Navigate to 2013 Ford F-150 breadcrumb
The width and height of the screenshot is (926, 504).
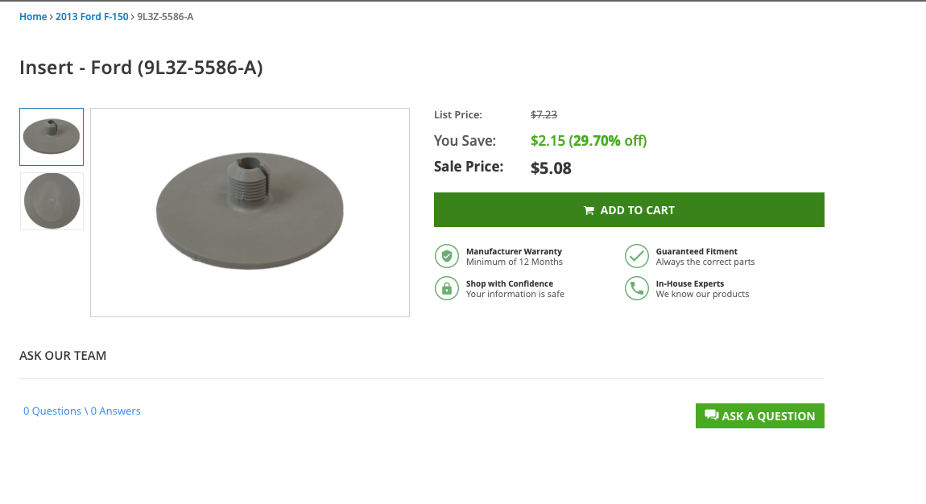click(92, 16)
